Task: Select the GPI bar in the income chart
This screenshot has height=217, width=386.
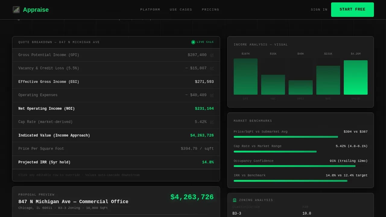Action: [245, 76]
